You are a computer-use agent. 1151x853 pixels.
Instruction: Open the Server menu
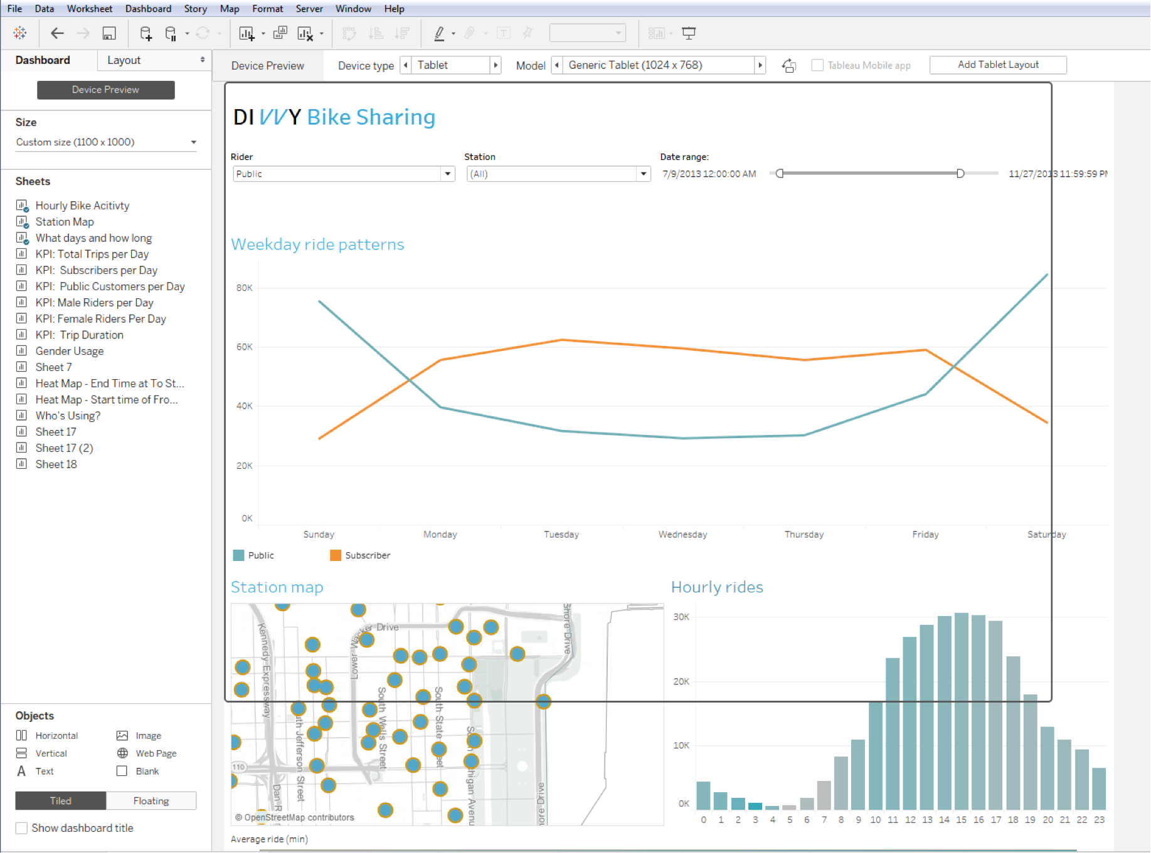point(309,9)
